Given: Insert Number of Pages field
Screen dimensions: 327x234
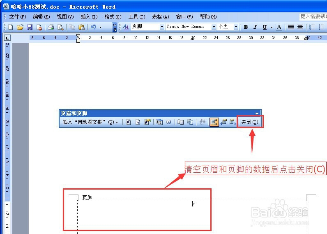Looking at the screenshot, I should coord(138,122).
